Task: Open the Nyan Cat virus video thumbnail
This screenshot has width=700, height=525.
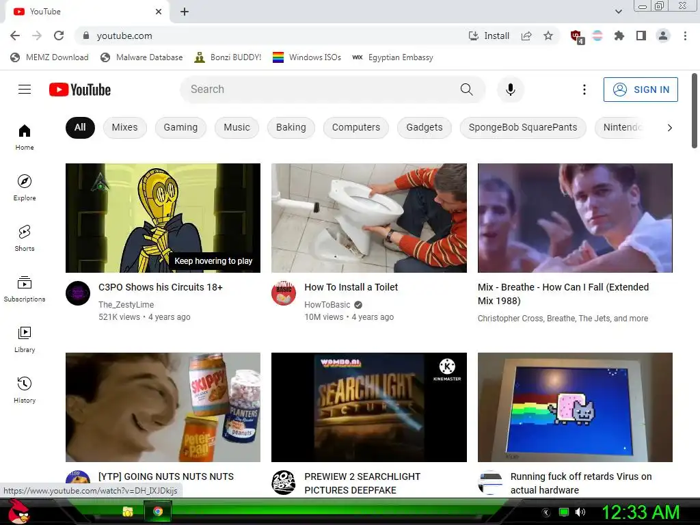Action: [x=575, y=407]
